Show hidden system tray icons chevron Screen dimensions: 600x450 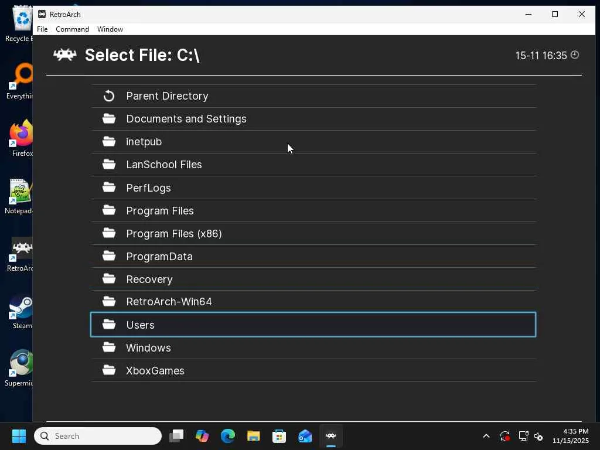[486, 436]
